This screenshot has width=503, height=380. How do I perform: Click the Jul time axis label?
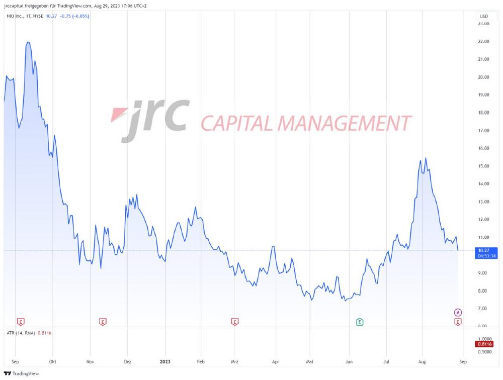click(386, 362)
